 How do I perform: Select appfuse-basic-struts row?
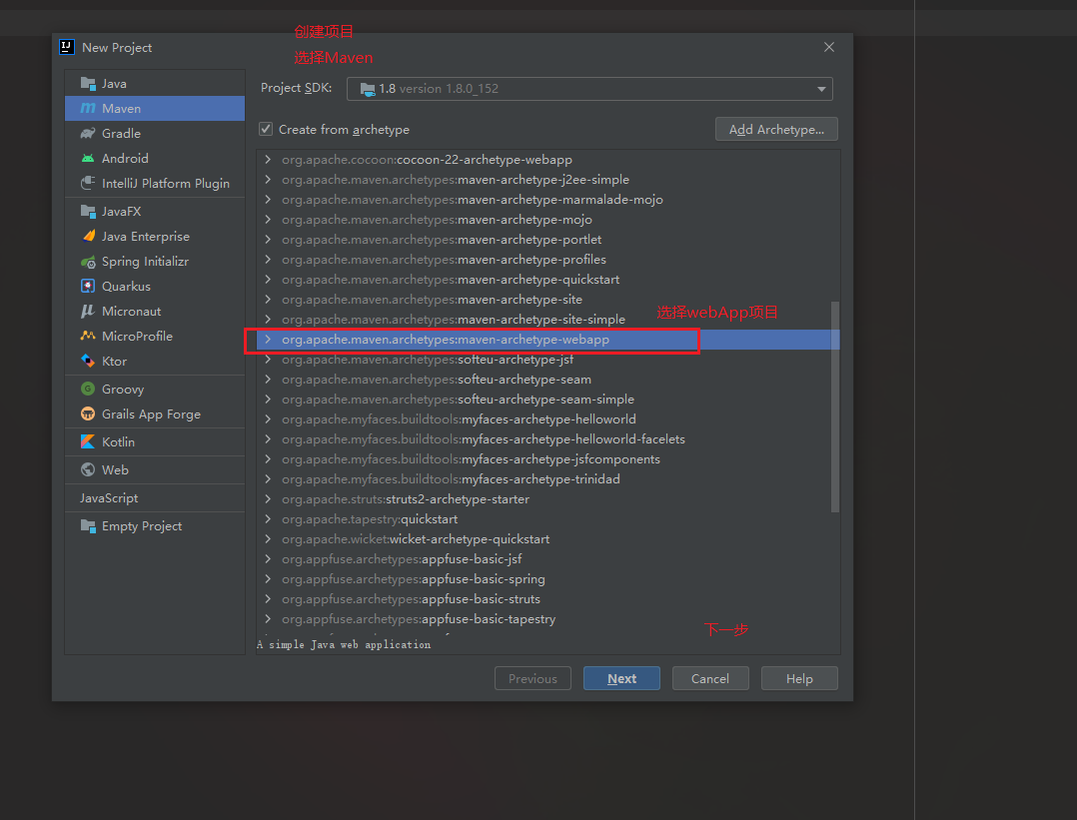point(547,599)
